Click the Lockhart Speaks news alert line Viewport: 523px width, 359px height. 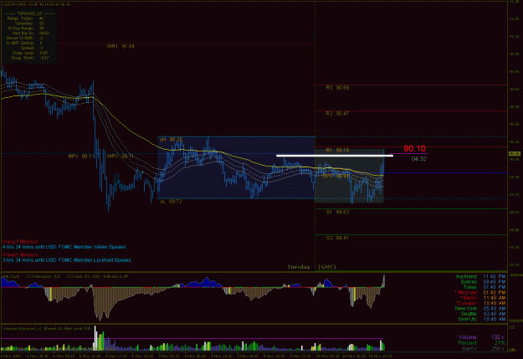click(x=67, y=260)
